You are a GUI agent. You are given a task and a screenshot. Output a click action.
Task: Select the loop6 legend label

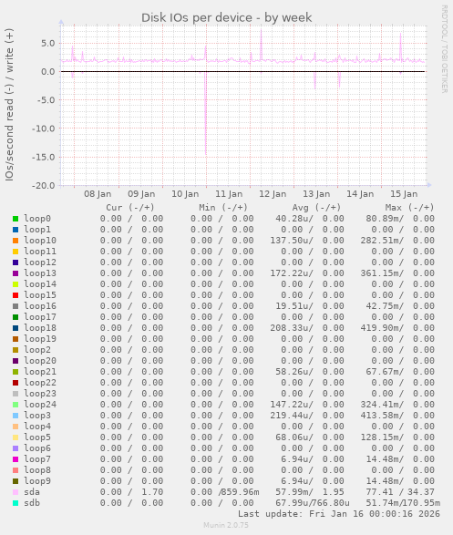click(x=37, y=448)
